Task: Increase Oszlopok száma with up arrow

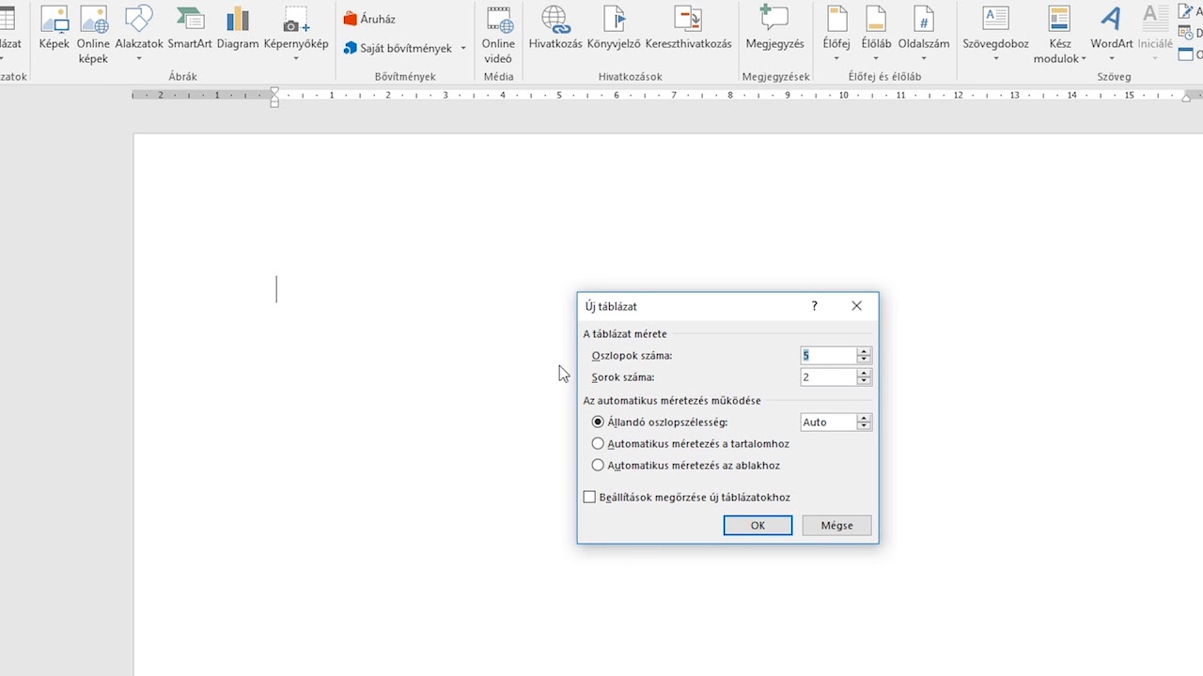Action: click(865, 351)
